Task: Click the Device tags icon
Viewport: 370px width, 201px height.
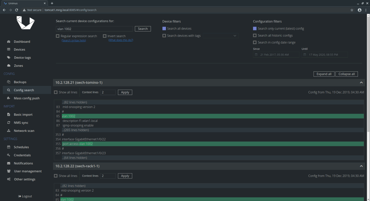Action: [x=9, y=58]
